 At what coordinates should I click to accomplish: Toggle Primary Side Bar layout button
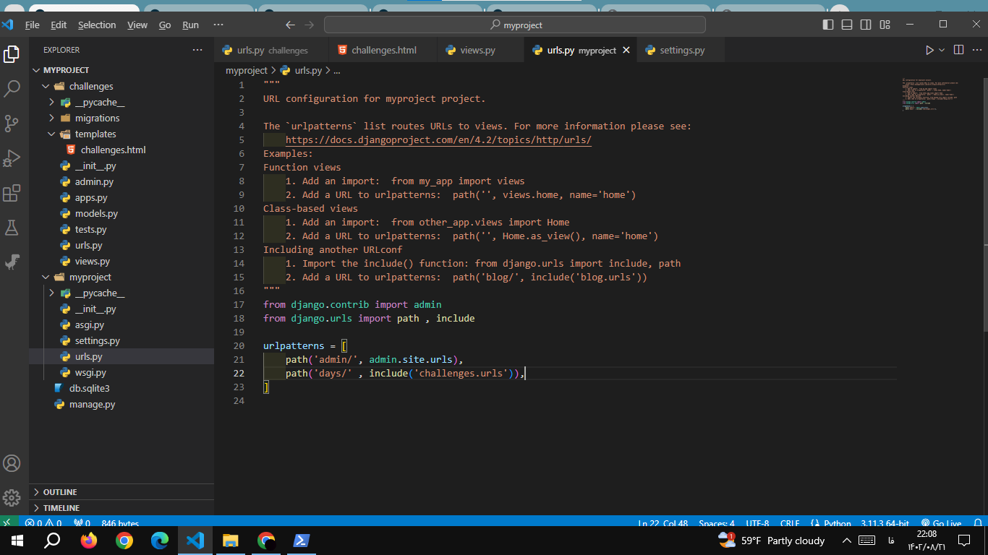click(828, 25)
